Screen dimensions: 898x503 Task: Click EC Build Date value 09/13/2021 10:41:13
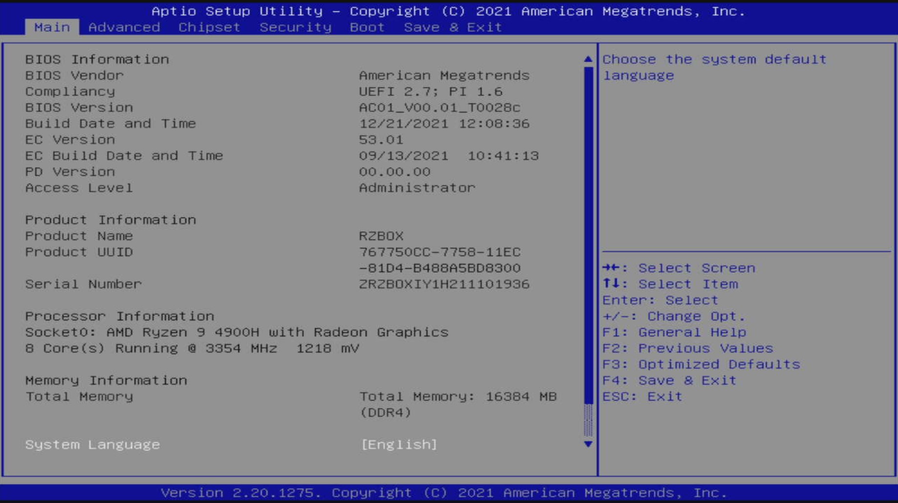click(x=449, y=156)
